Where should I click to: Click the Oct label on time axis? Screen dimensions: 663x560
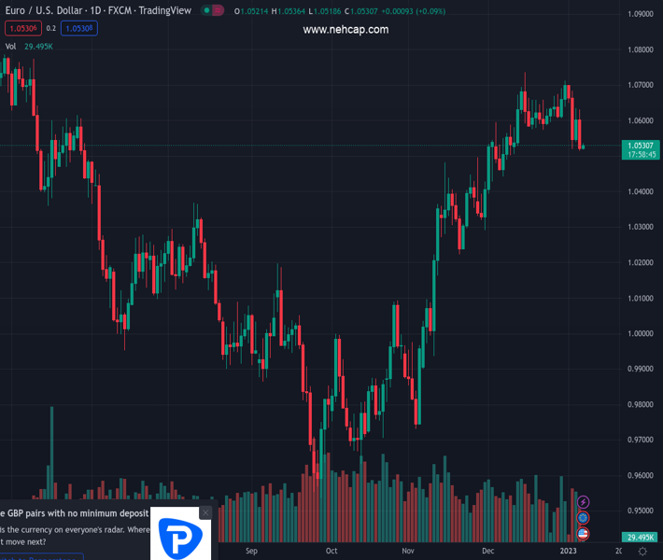click(331, 552)
